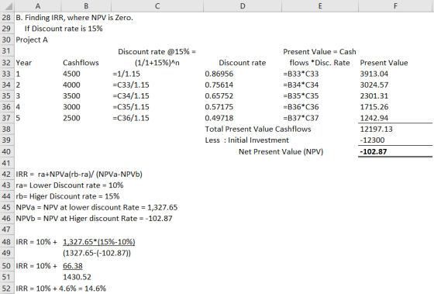Select row 33 header
The width and height of the screenshot is (434, 294).
coord(6,74)
